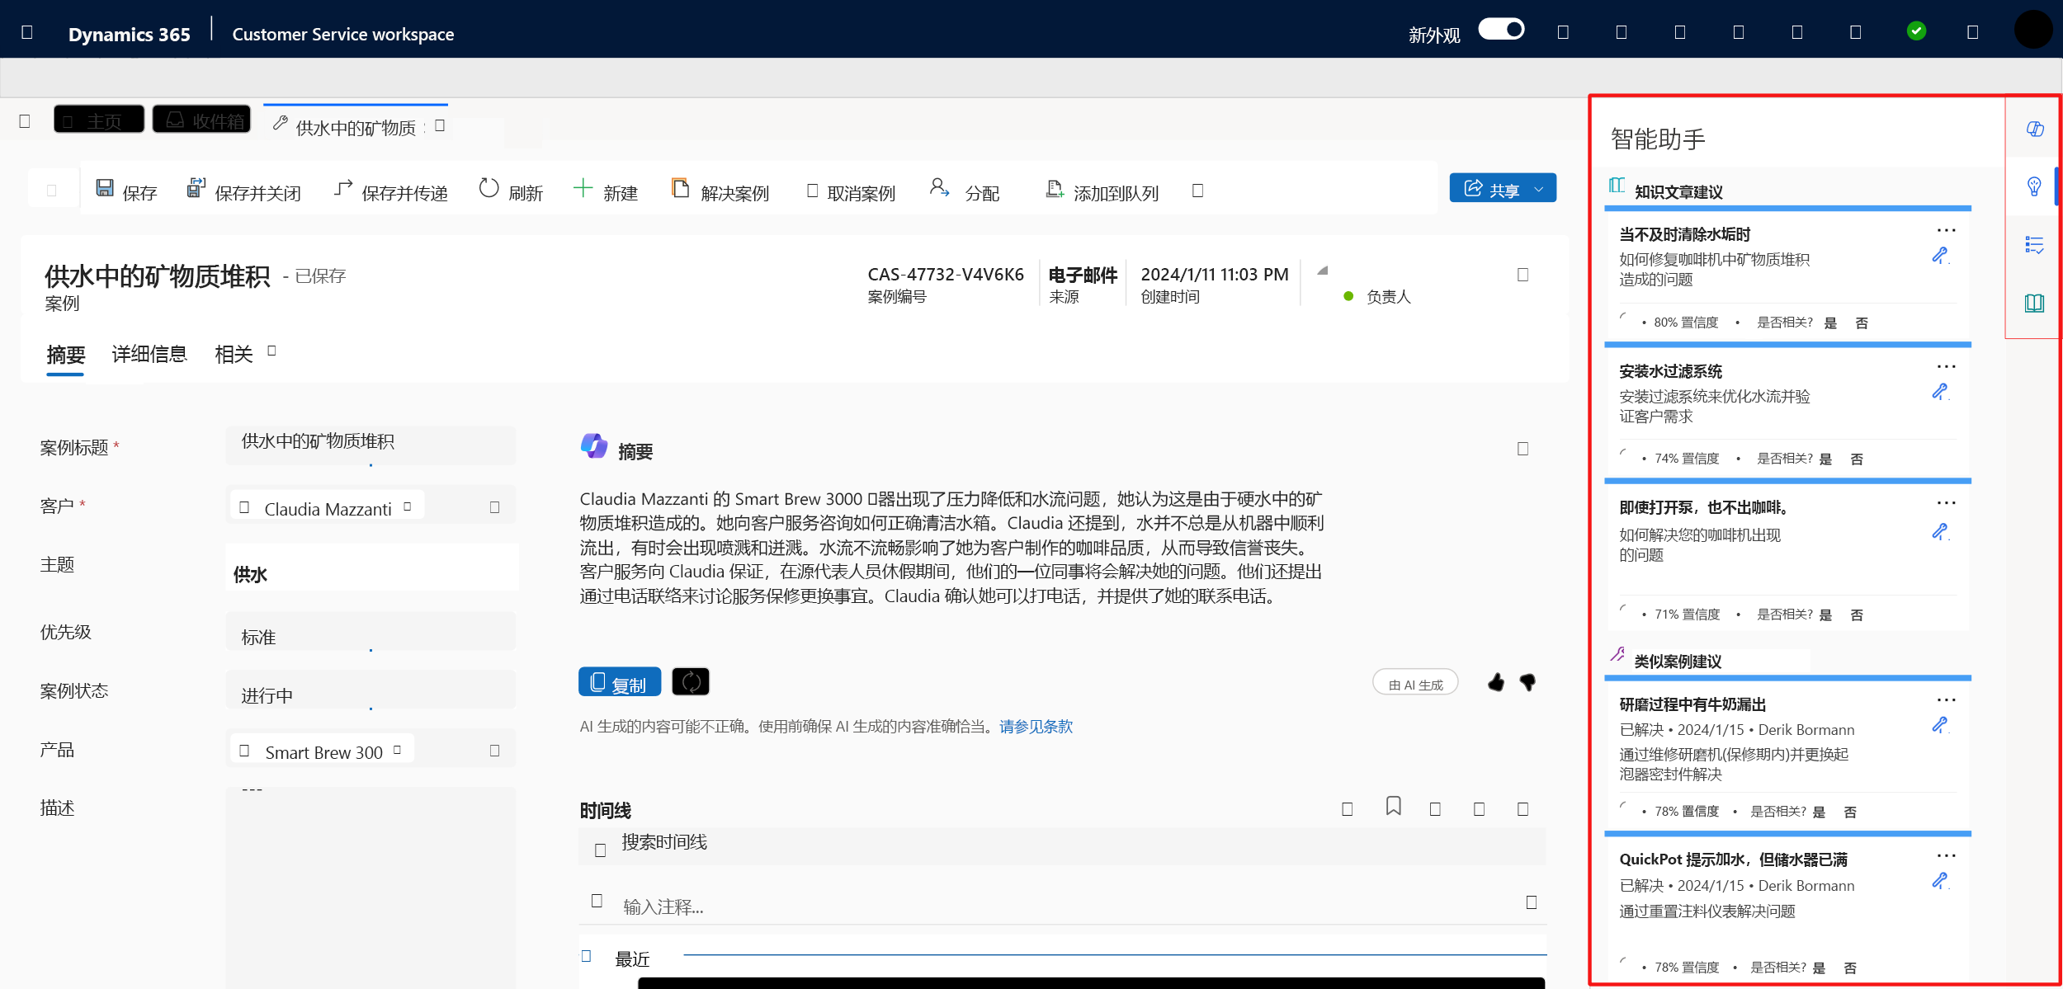The image size is (2063, 989).
Task: Click 取消案例 in the command bar
Action: (851, 191)
